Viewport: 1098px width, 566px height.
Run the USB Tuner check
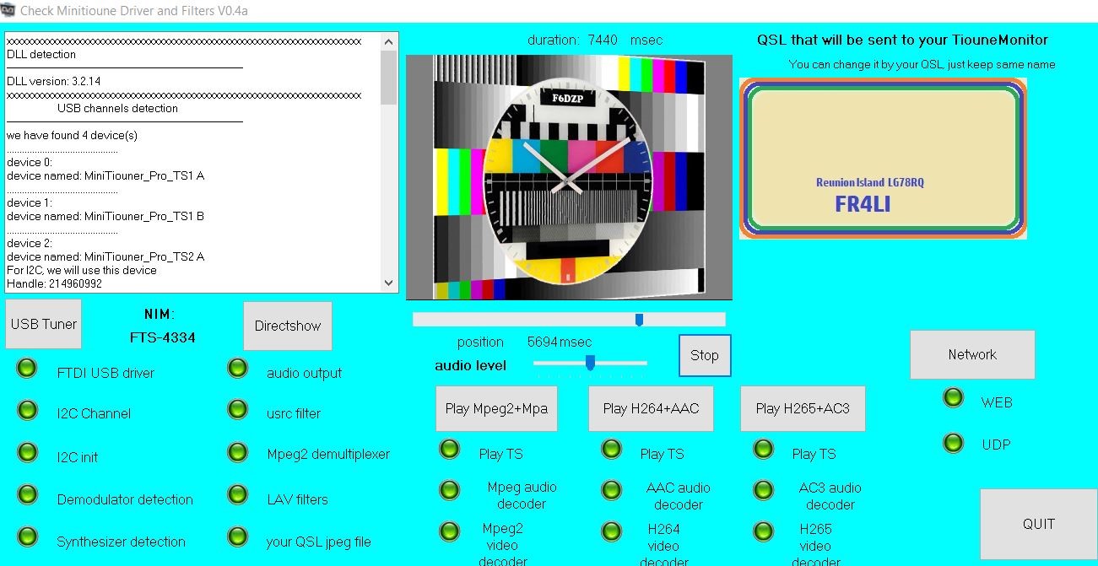(44, 324)
